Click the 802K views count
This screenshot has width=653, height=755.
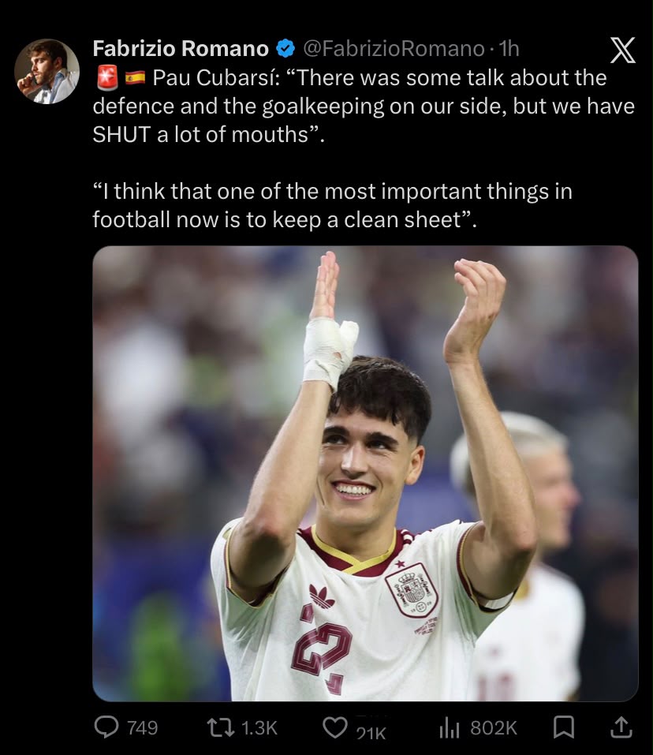493,727
